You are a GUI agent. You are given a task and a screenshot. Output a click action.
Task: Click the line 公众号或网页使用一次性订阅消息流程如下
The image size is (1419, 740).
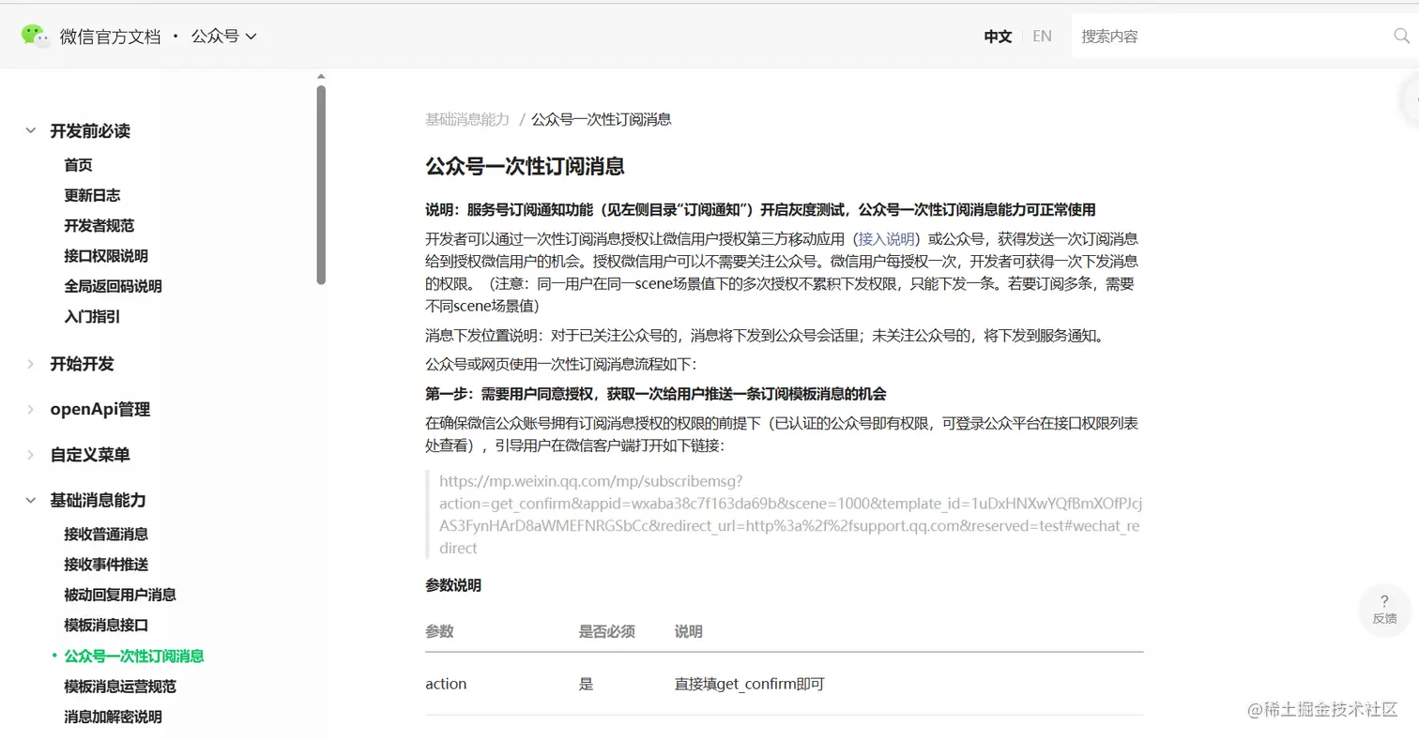[x=561, y=364]
